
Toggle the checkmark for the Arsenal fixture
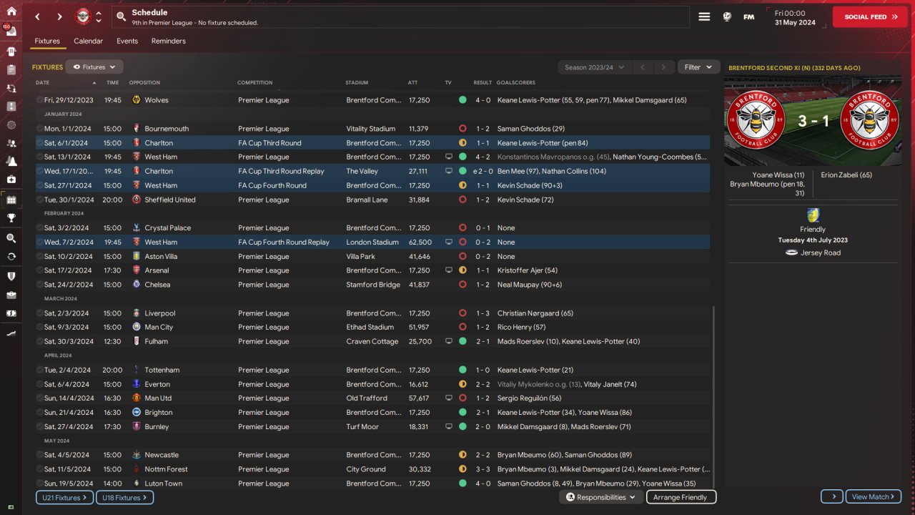(39, 270)
